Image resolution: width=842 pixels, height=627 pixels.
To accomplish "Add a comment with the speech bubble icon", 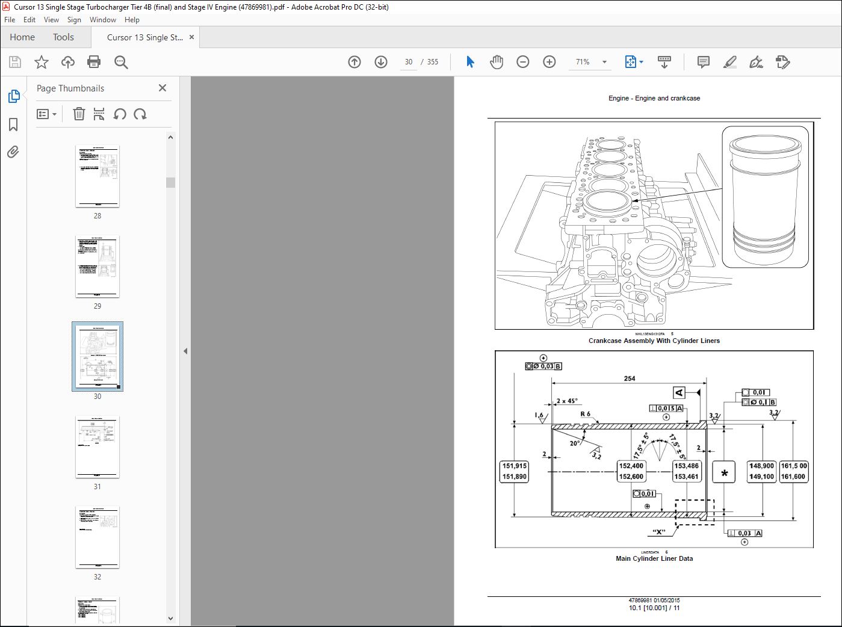I will pyautogui.click(x=703, y=62).
